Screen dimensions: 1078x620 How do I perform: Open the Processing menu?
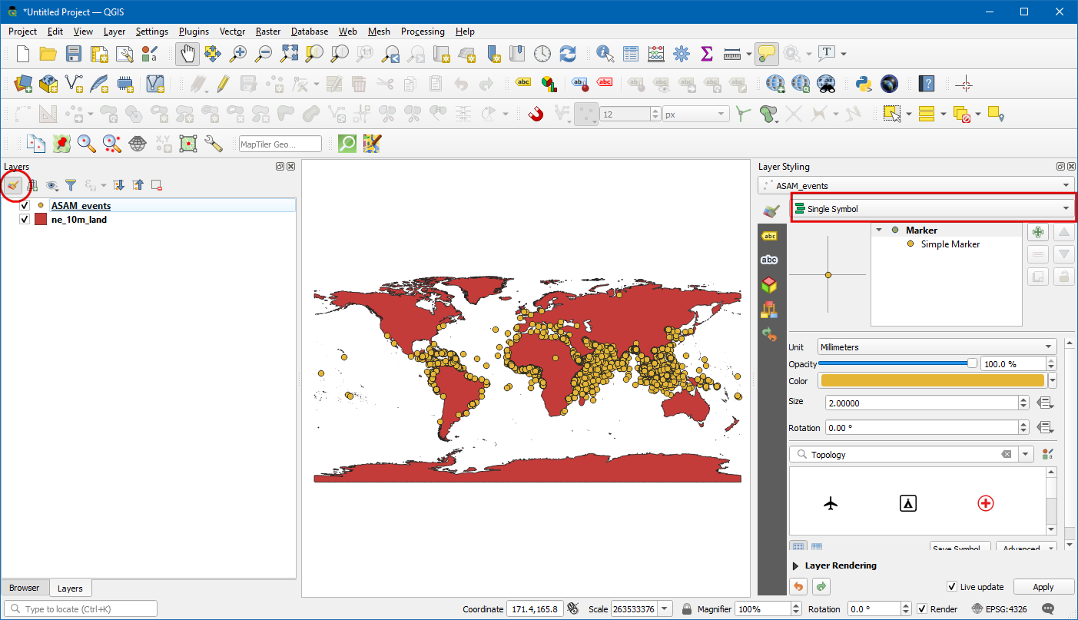[422, 31]
